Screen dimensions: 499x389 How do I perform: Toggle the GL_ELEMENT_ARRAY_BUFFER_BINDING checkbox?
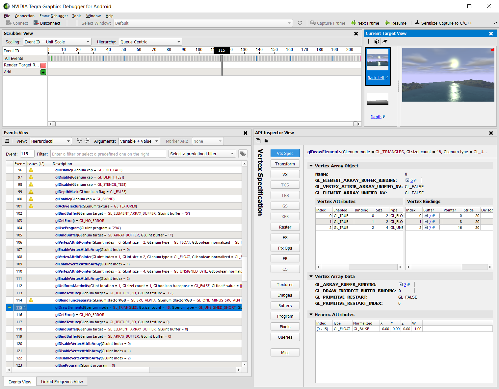tap(407, 180)
